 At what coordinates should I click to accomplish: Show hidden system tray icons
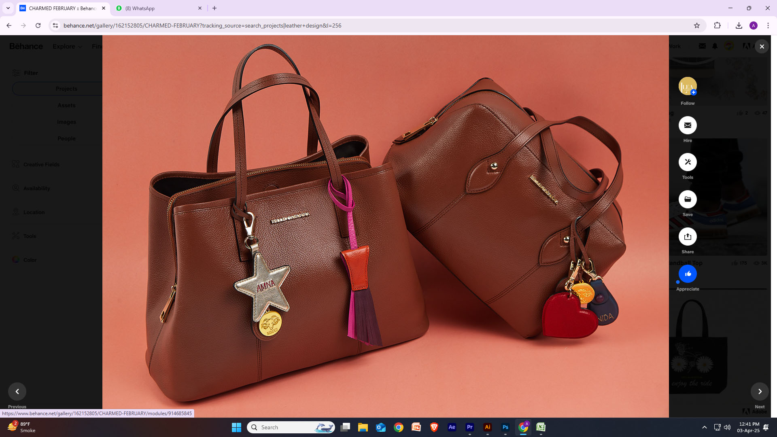[x=704, y=427]
